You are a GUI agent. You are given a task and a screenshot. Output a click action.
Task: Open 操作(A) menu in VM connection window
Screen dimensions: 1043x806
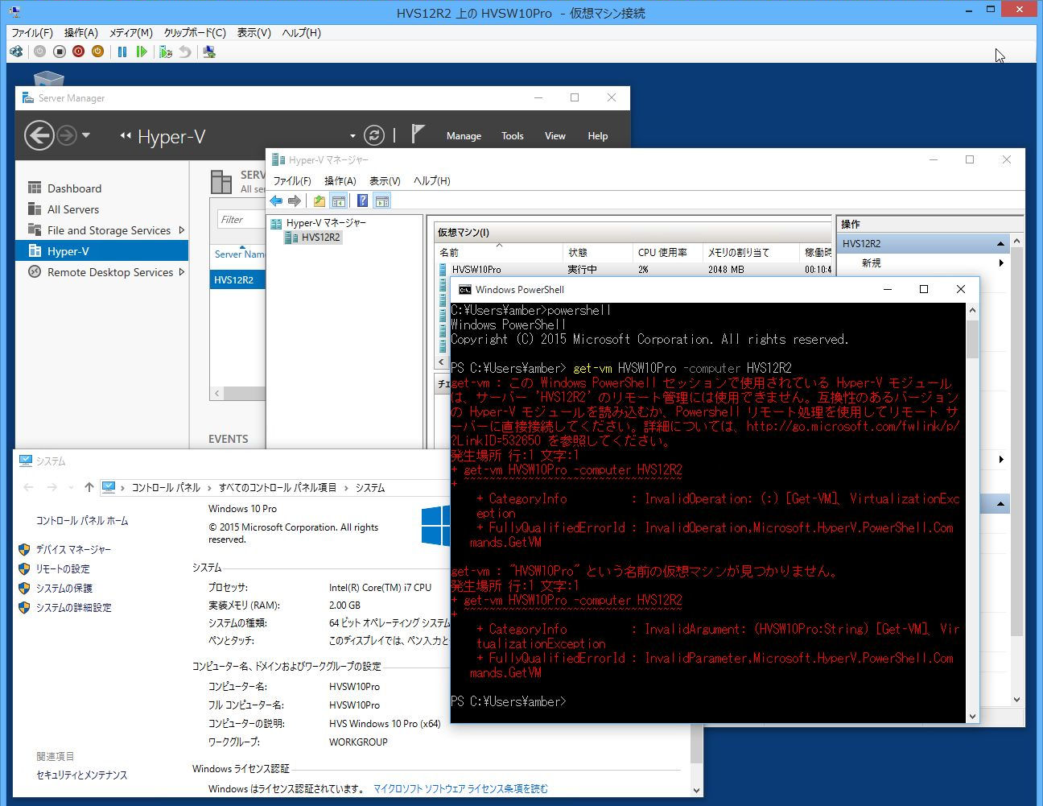click(x=81, y=33)
